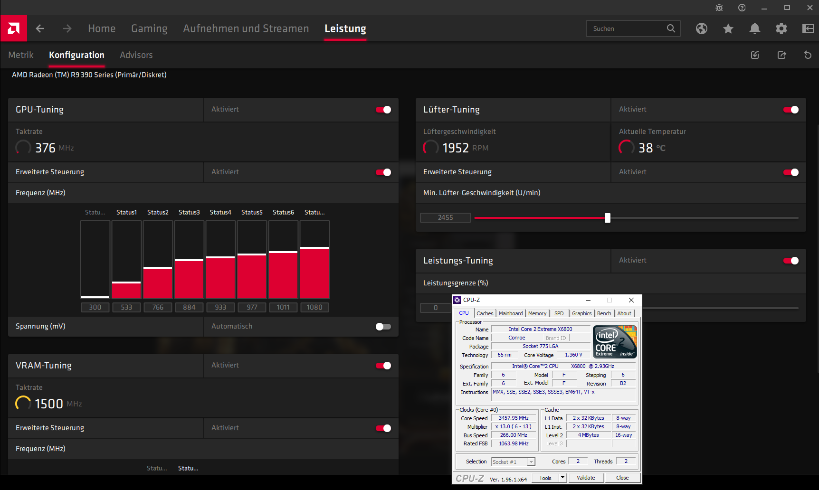
Task: Click the Status4 frequency bar
Action: [220, 260]
